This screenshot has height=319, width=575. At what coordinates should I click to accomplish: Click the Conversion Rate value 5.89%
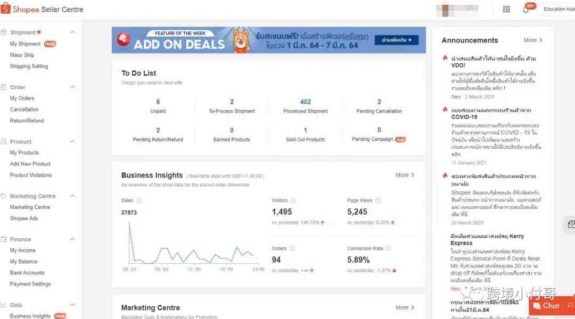[x=358, y=259]
